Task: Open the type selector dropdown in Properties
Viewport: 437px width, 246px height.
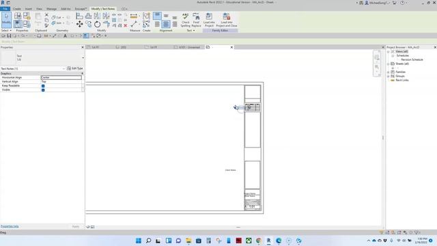Action: [x=83, y=57]
